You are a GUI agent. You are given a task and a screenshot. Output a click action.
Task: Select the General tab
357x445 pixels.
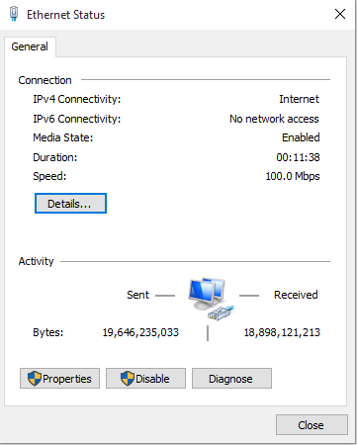coord(30,46)
